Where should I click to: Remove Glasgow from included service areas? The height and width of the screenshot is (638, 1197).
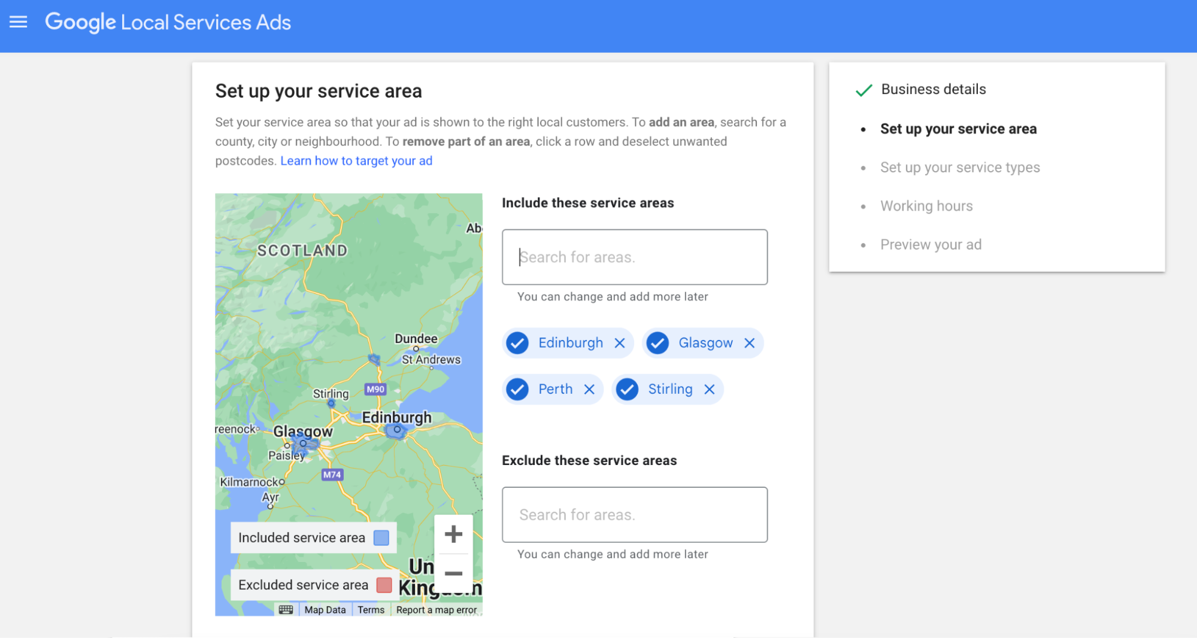(749, 343)
